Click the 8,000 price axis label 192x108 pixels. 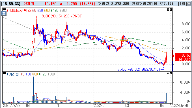point(186,64)
